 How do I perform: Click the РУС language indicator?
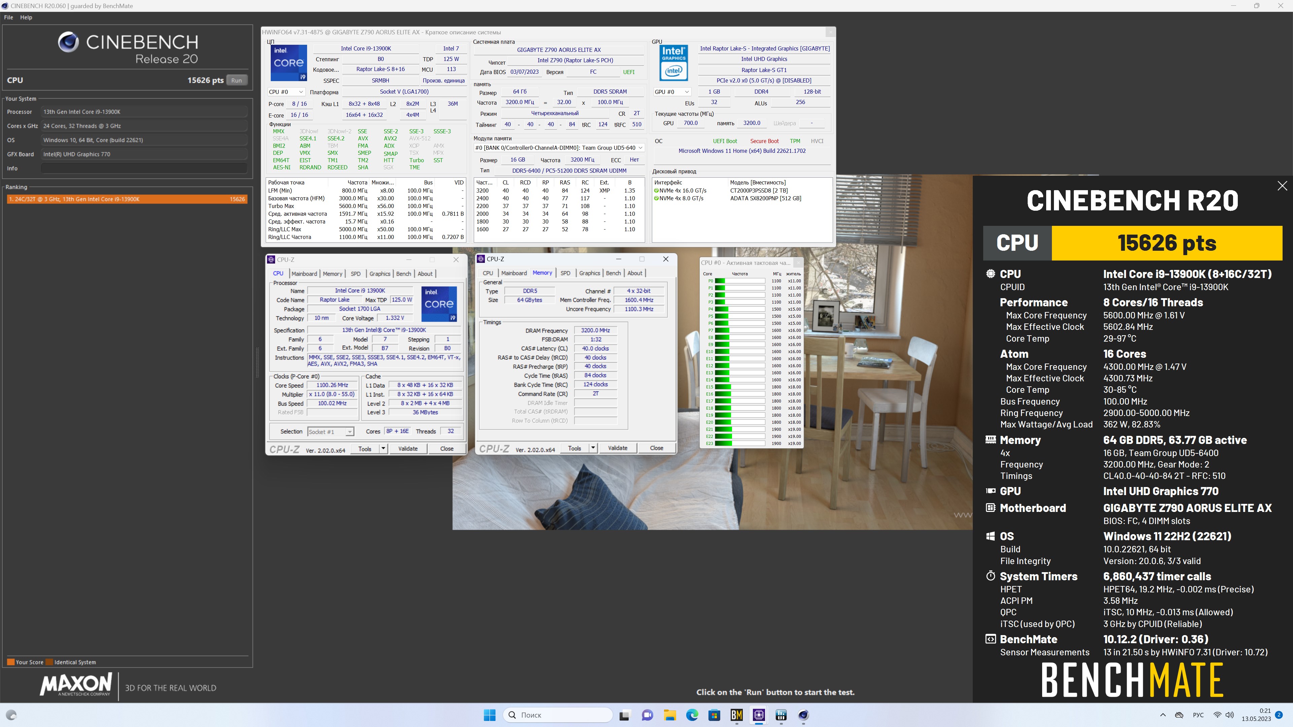1199,715
